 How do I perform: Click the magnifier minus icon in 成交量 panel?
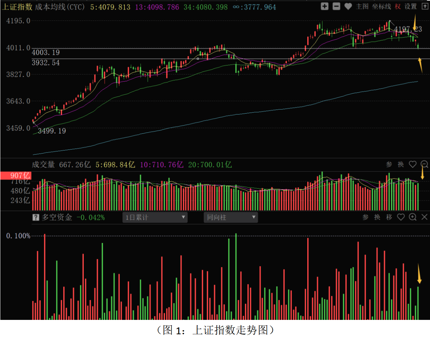424,165
